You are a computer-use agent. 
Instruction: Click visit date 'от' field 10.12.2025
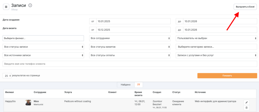point(133,30)
